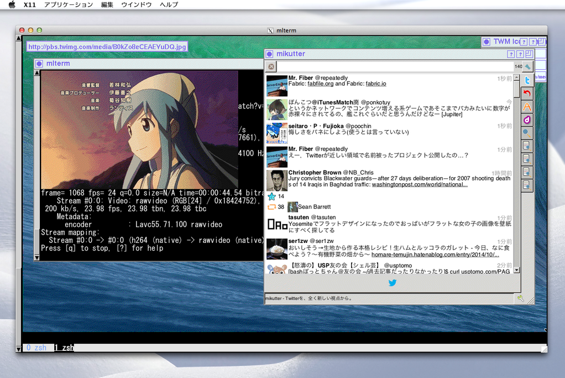Open the fabric.io link
The height and width of the screenshot is (378, 565).
tap(376, 84)
